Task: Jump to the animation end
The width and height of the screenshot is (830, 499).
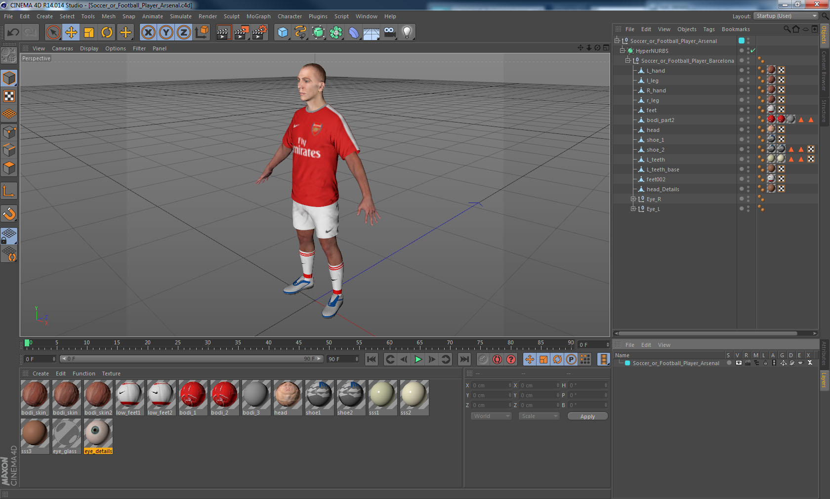Action: click(x=464, y=359)
